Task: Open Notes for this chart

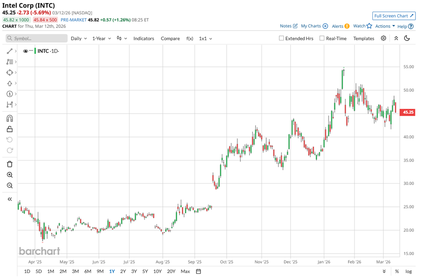Action: click(289, 26)
